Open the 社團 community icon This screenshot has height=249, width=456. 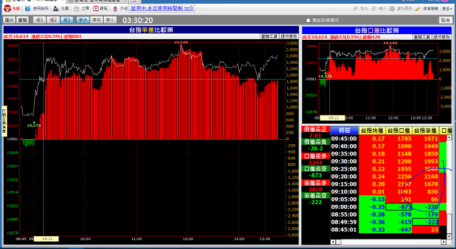[56, 8]
